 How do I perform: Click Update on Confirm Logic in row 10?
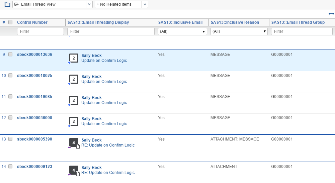[104, 82]
